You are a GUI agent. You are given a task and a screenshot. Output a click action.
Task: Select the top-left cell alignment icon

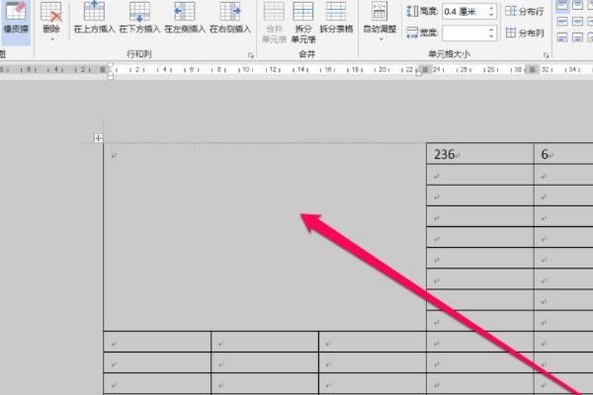point(562,5)
